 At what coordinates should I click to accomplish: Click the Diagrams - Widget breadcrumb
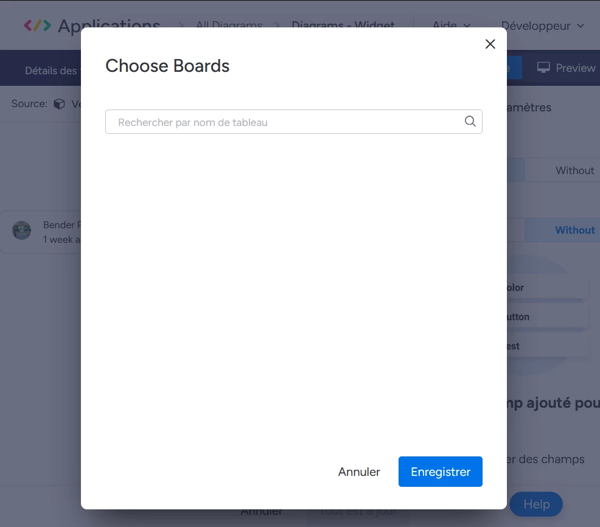343,26
